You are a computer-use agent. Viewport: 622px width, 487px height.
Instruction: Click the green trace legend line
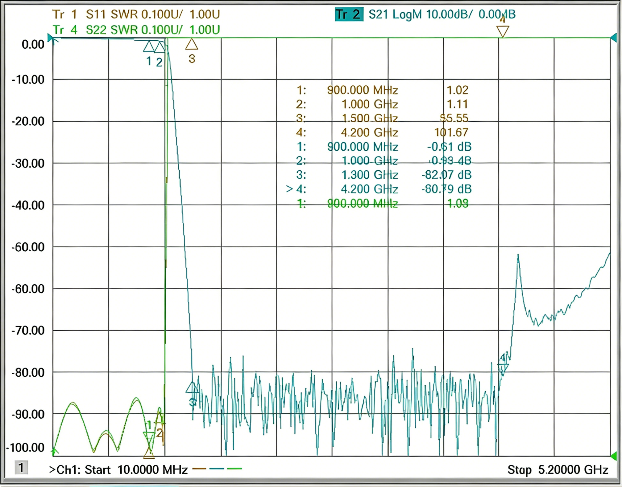coord(234,469)
